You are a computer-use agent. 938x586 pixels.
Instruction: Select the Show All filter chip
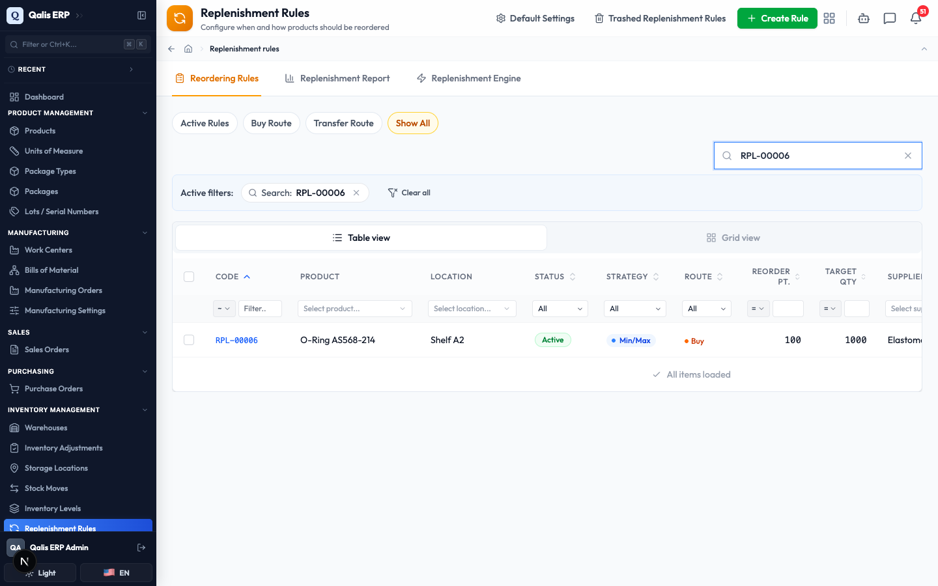413,123
